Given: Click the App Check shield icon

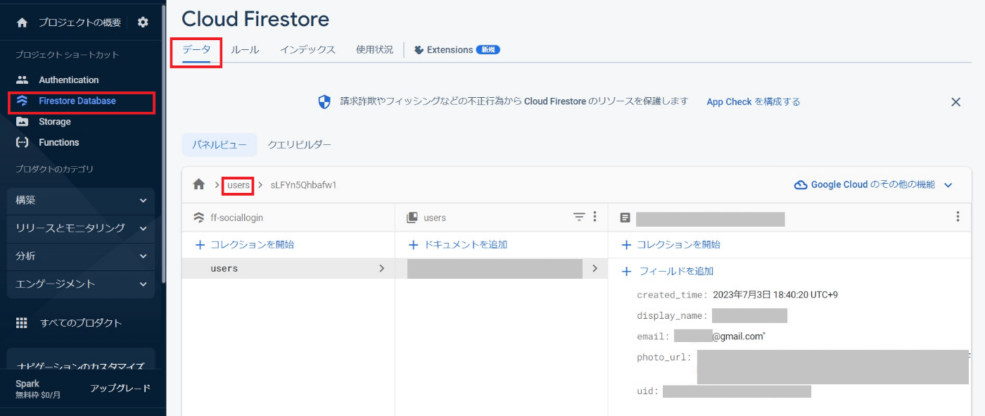Looking at the screenshot, I should (x=324, y=102).
